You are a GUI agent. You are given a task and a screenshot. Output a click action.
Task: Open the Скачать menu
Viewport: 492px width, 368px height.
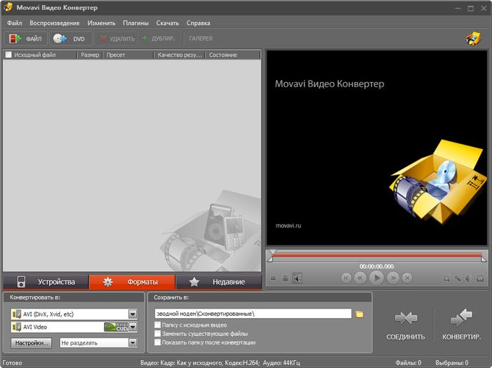coord(168,23)
